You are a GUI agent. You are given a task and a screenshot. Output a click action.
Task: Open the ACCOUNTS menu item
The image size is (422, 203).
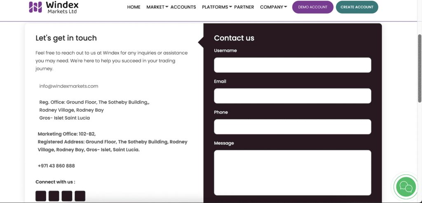183,7
